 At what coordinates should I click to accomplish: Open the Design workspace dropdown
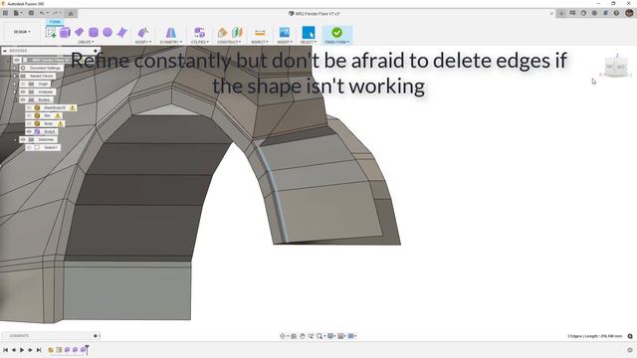pyautogui.click(x=22, y=32)
